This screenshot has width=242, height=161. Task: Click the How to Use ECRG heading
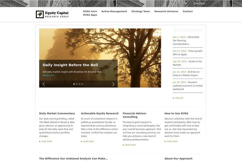176,114
